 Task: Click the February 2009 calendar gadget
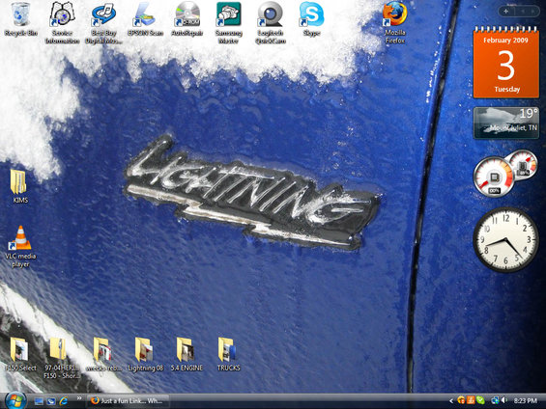pyautogui.click(x=505, y=63)
